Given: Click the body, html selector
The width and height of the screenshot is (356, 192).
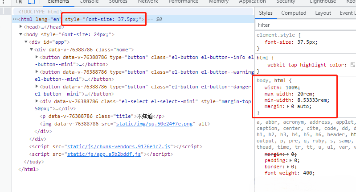Looking at the screenshot, I should [x=271, y=80].
